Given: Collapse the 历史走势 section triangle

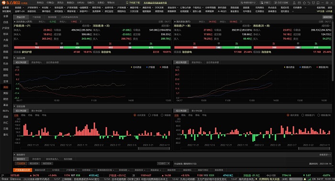Looking at the screenshot, I should click(14, 106).
